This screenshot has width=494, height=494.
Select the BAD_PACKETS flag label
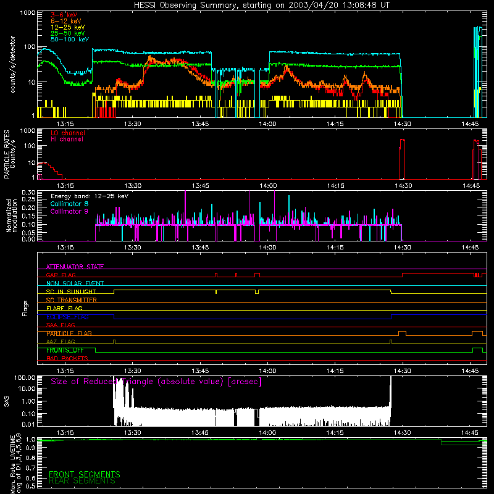coord(67,358)
